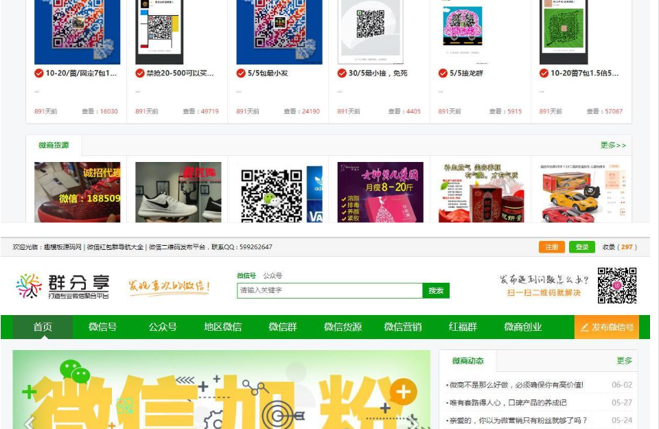Click the orange 注册 button
The image size is (659, 429).
(551, 247)
